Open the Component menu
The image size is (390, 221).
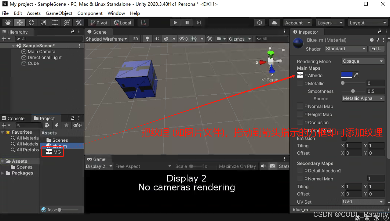[x=90, y=13]
